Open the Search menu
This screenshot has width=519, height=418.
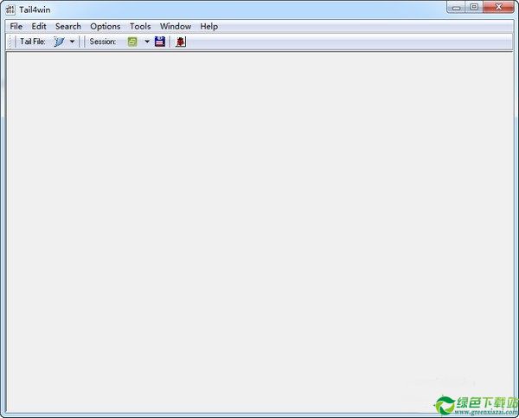click(68, 26)
